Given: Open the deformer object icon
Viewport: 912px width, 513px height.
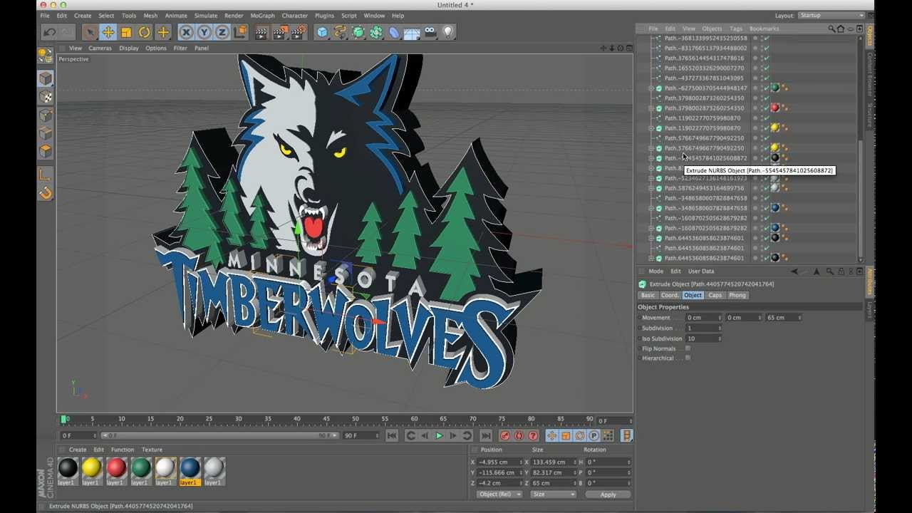Looking at the screenshot, I should [394, 32].
